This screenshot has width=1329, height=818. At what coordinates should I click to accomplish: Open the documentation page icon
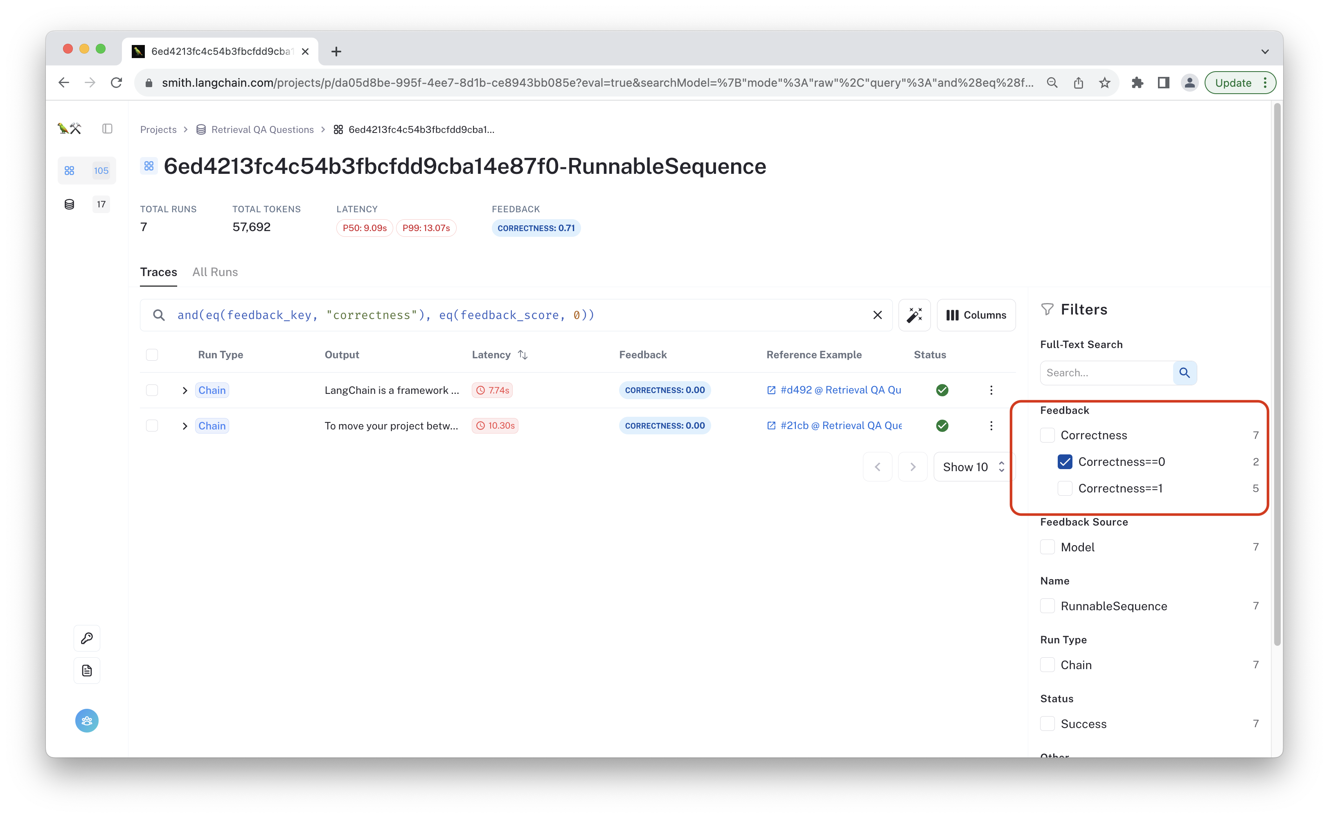click(x=87, y=671)
